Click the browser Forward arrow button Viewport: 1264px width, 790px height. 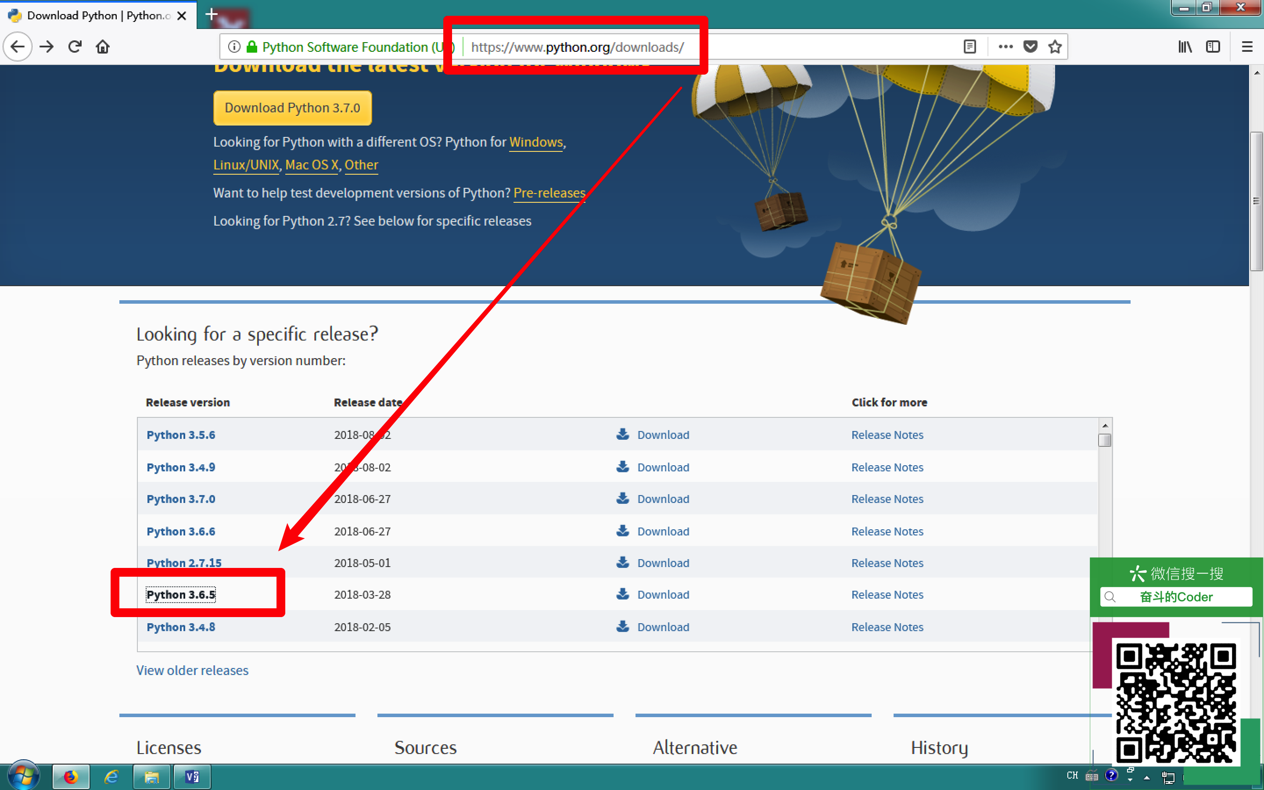[x=47, y=47]
